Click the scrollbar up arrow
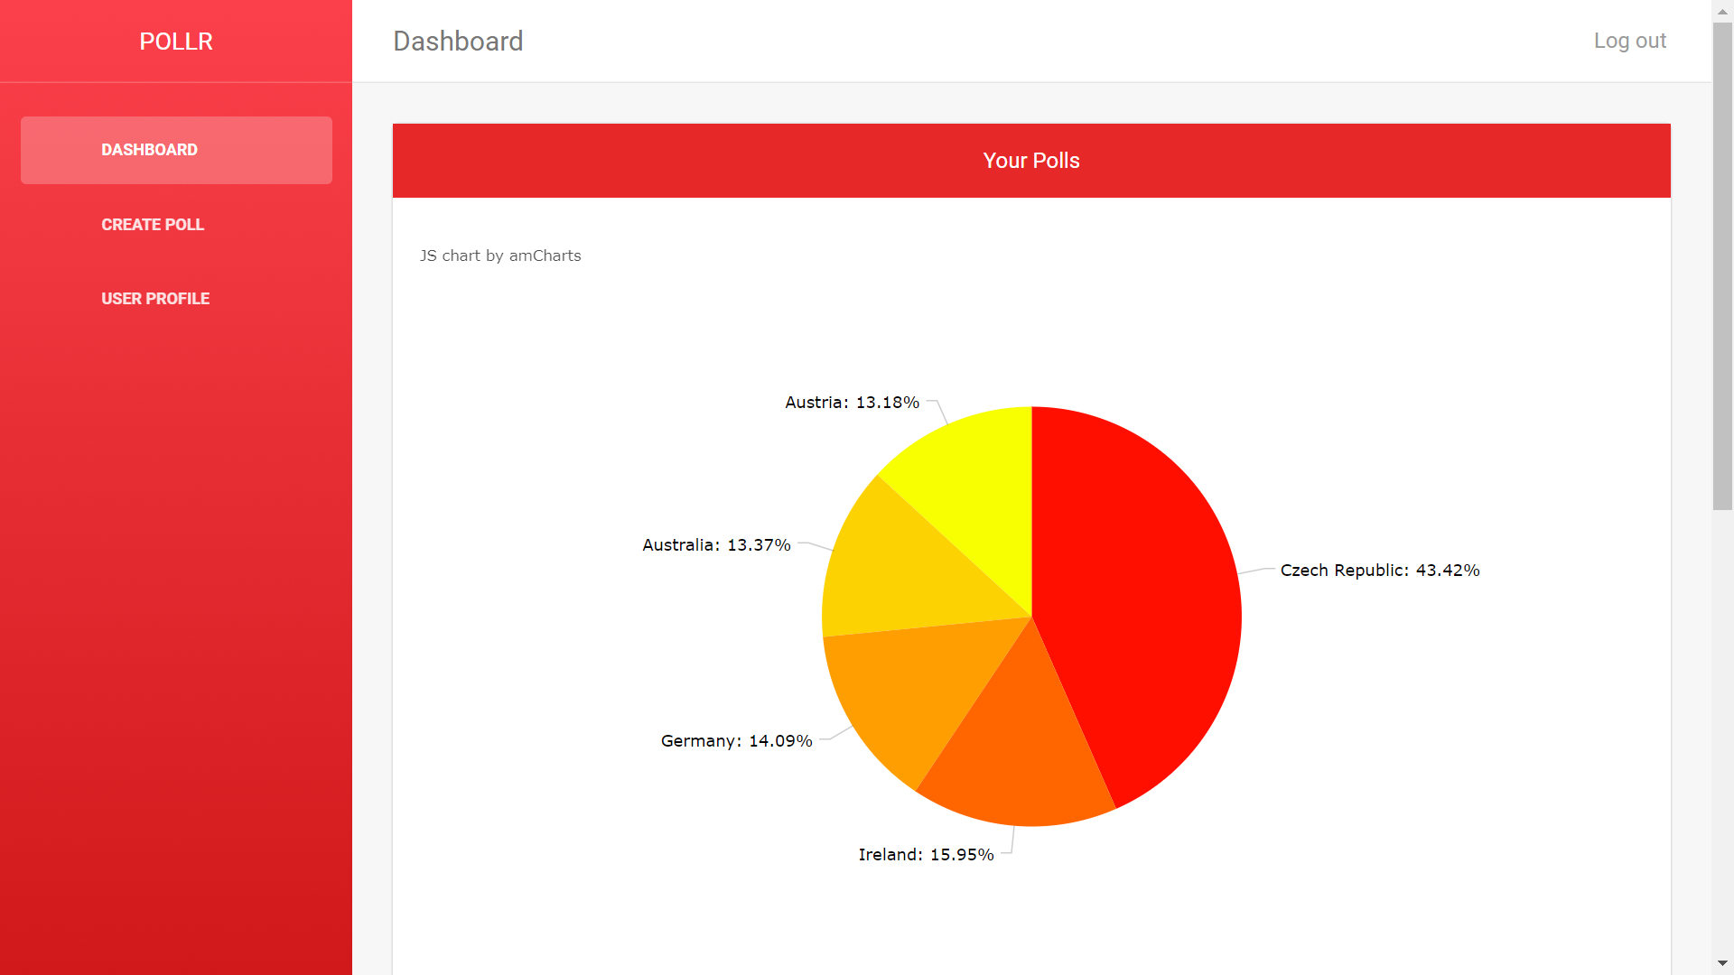This screenshot has height=975, width=1734. coord(1722,11)
